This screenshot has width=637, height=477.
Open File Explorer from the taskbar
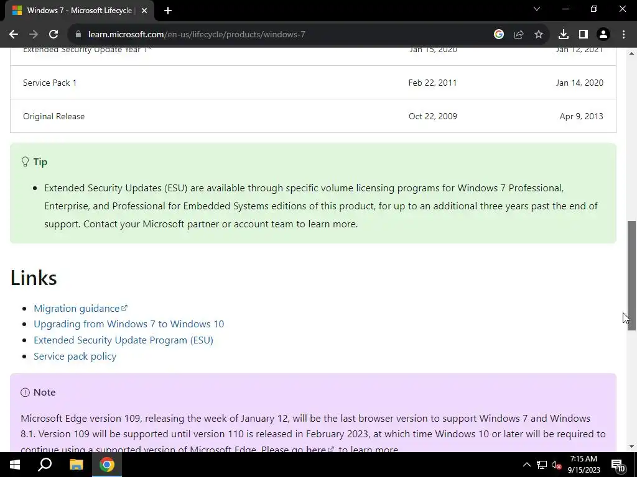click(x=77, y=465)
